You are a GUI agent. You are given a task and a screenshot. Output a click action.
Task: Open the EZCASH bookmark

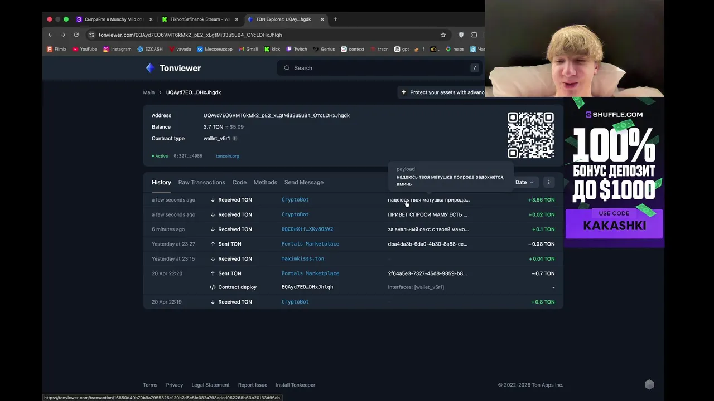[150, 49]
